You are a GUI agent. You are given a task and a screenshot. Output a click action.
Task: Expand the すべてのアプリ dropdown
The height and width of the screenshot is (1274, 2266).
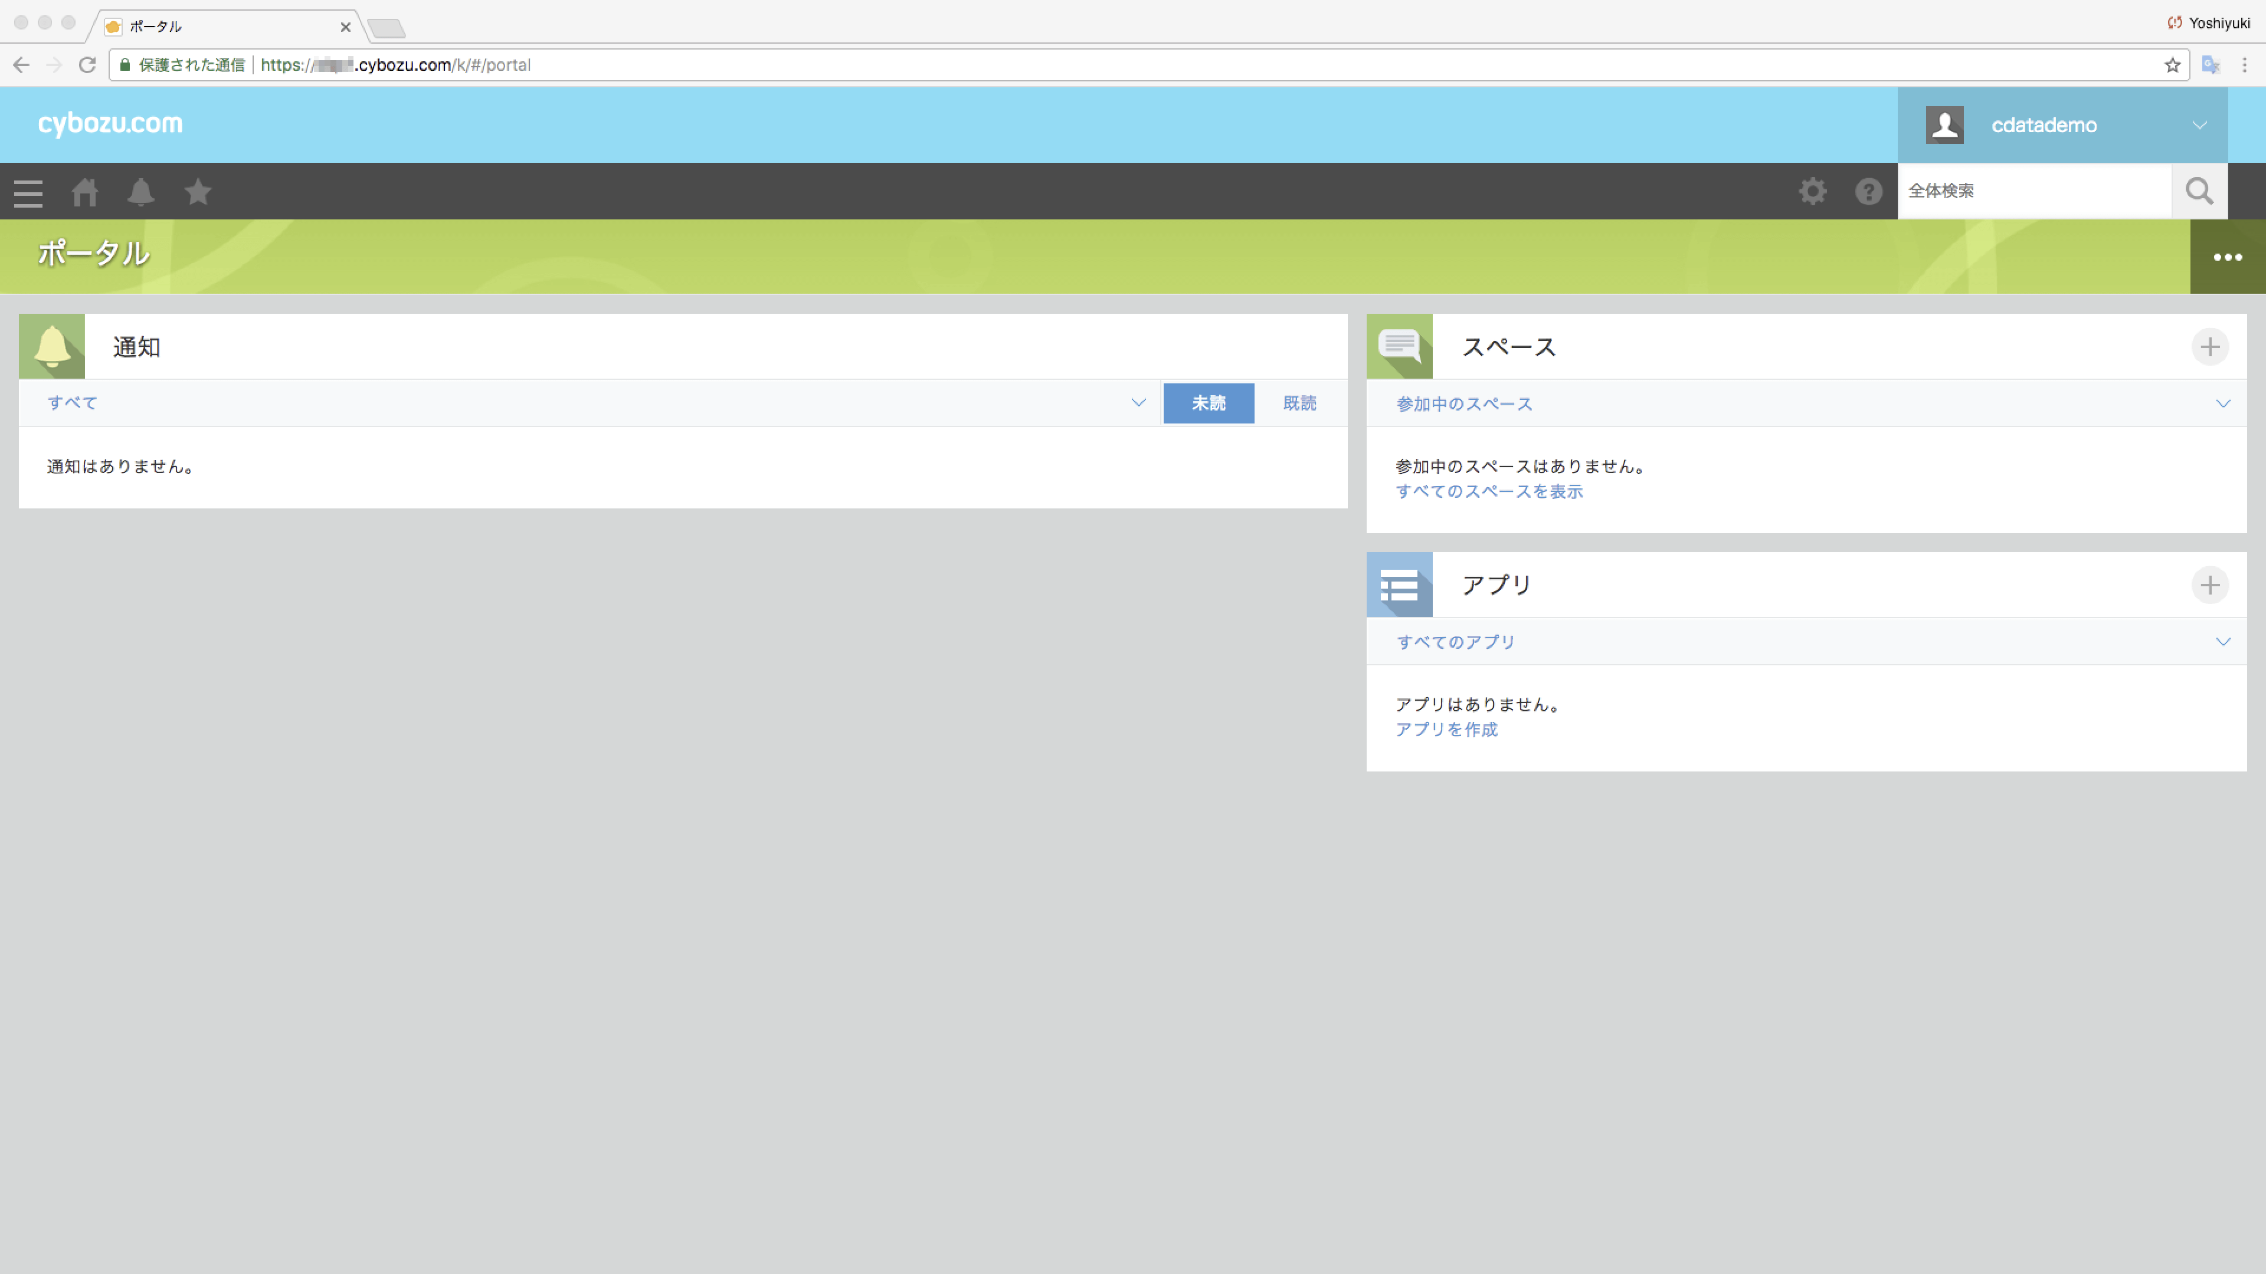pyautogui.click(x=2223, y=642)
